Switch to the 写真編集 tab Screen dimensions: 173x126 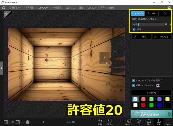click(x=29, y=8)
